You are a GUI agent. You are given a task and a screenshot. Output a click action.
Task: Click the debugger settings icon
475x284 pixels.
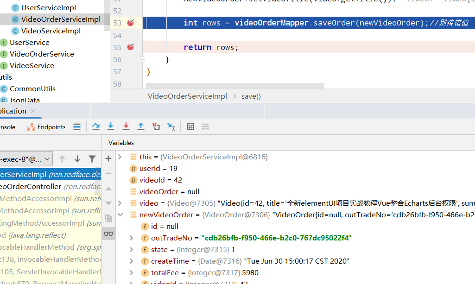(x=205, y=126)
